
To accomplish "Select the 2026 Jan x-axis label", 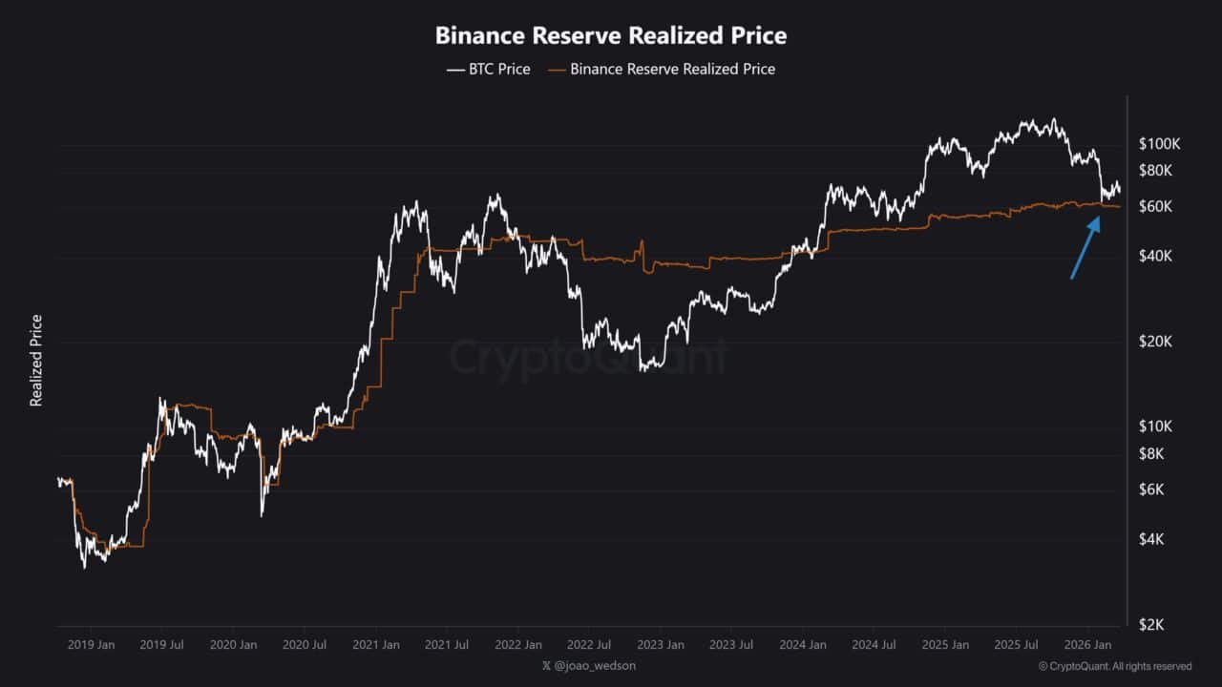I will pyautogui.click(x=1087, y=645).
